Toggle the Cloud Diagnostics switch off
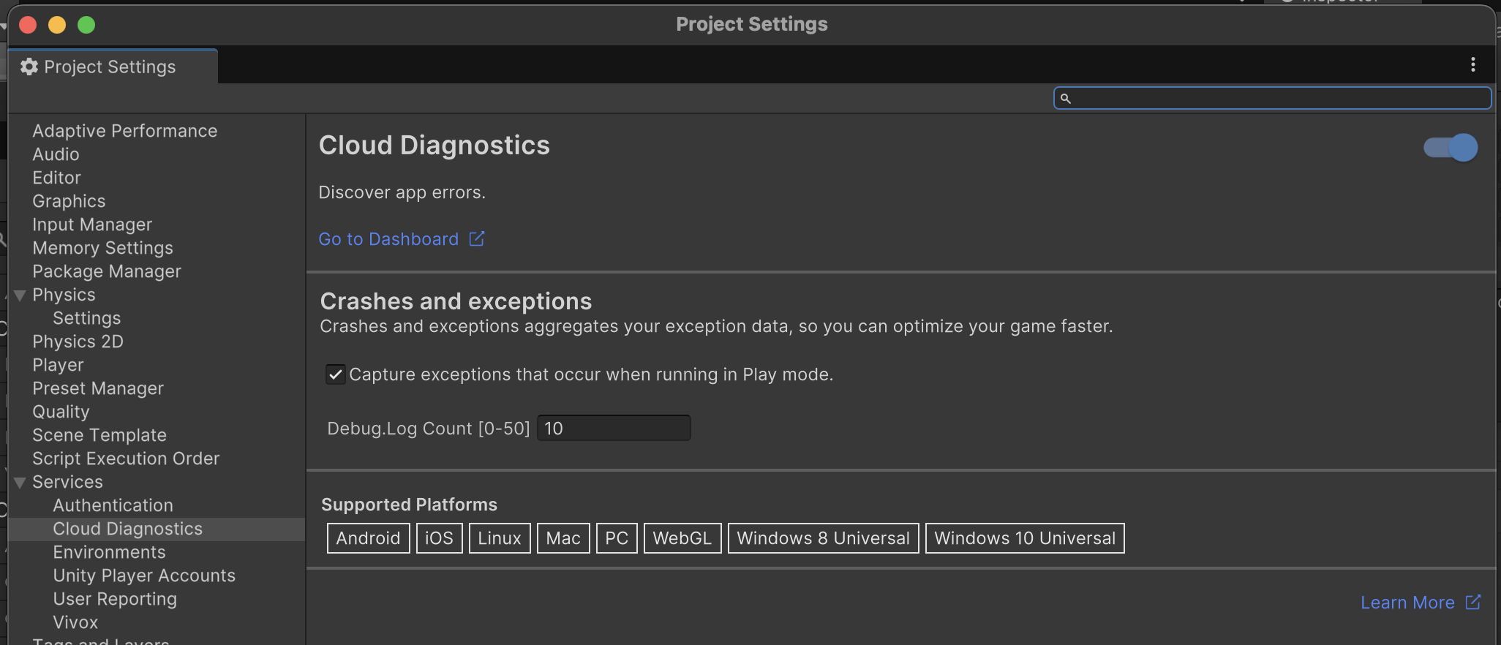Image resolution: width=1501 pixels, height=645 pixels. click(x=1451, y=147)
